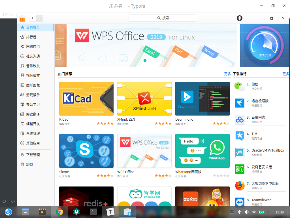Click the star rating under KiCad
The height and width of the screenshot is (218, 290).
[x=105, y=123]
